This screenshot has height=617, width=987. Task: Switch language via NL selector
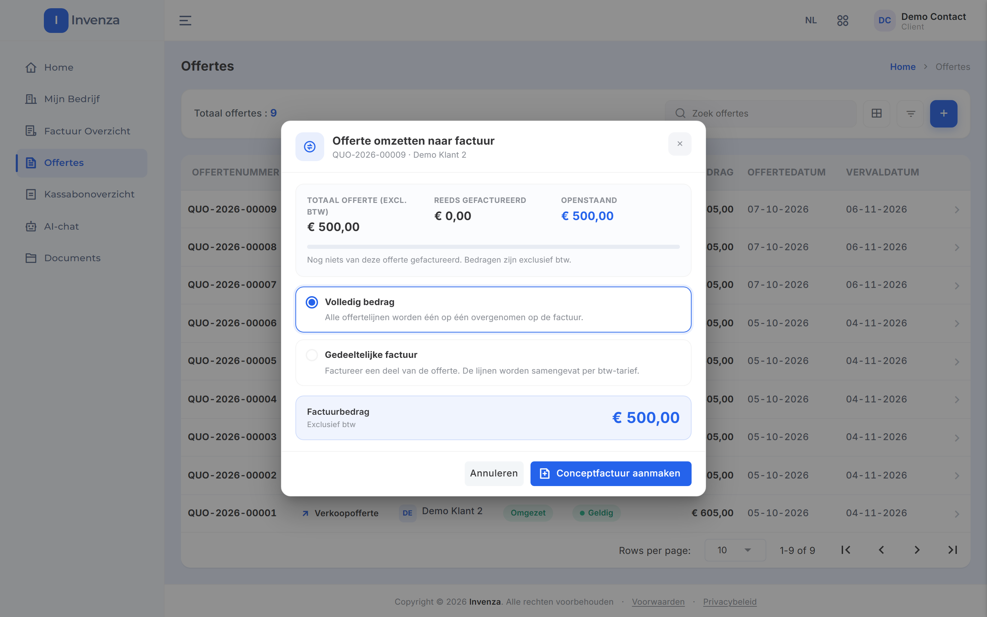811,21
